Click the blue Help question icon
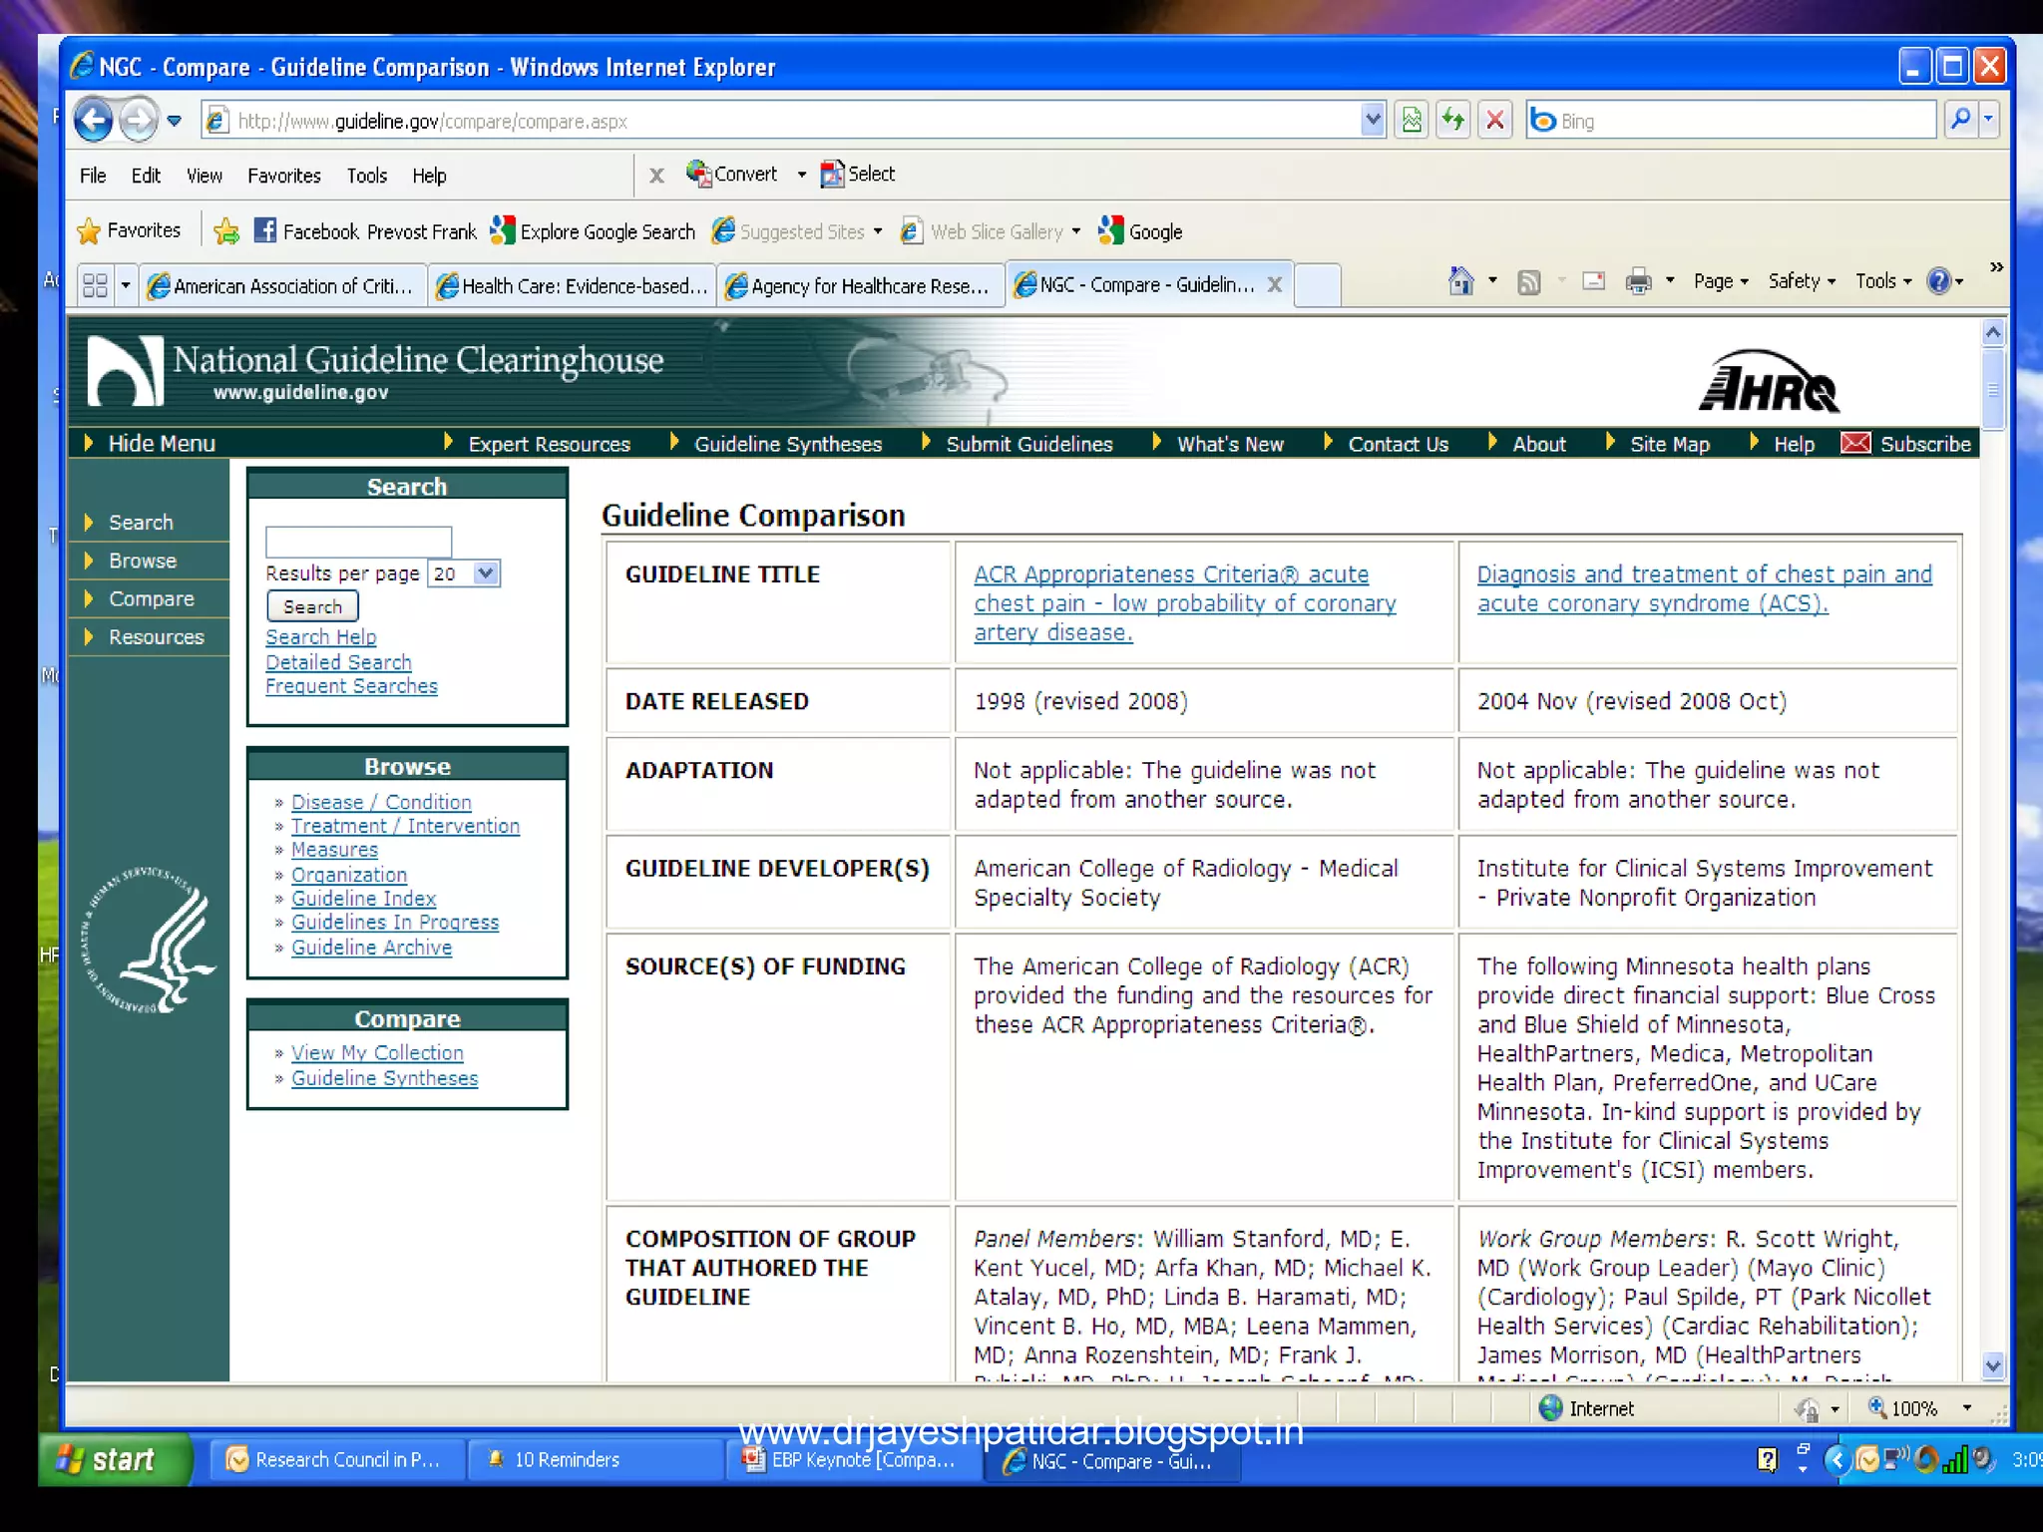Viewport: 2043px width, 1532px height. coord(1938,281)
